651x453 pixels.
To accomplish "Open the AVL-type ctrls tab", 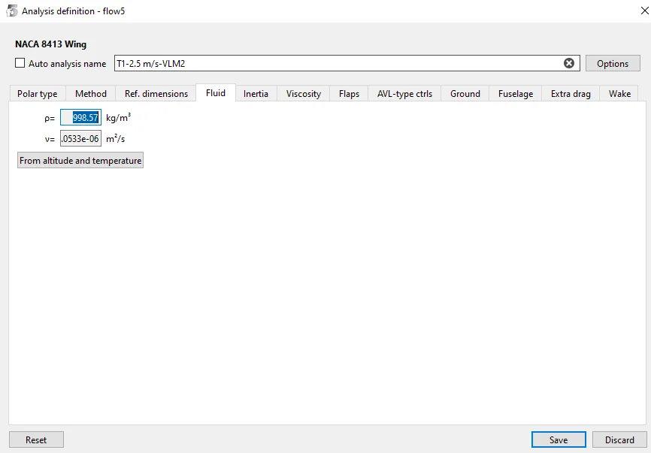I will pyautogui.click(x=404, y=94).
